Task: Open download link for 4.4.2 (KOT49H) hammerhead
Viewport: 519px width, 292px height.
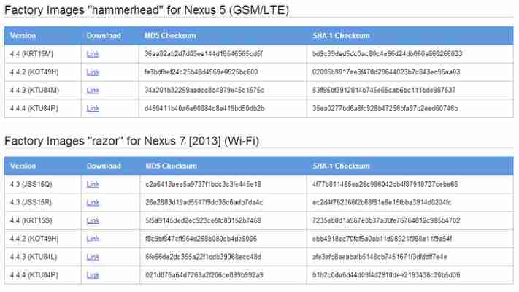Action: [93, 72]
